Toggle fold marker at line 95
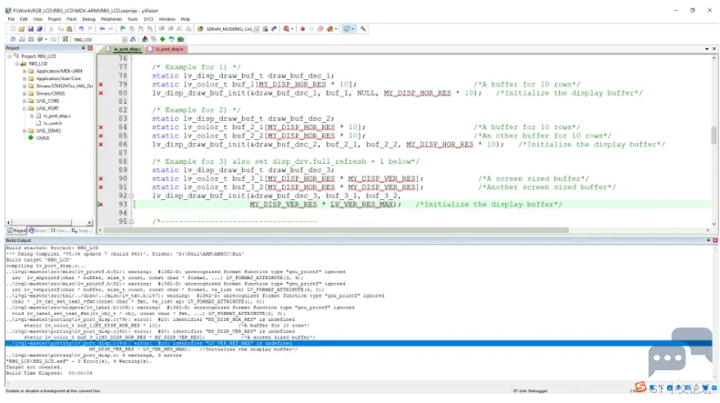This screenshot has width=720, height=403. [131, 221]
